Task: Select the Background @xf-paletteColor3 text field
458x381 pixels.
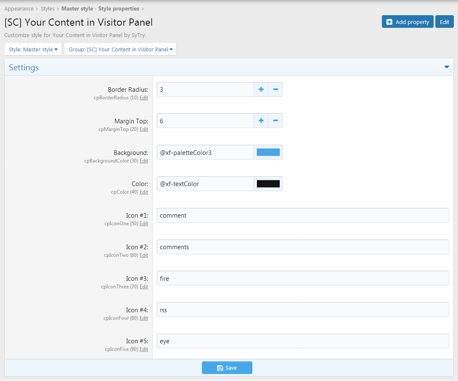Action: coord(205,152)
